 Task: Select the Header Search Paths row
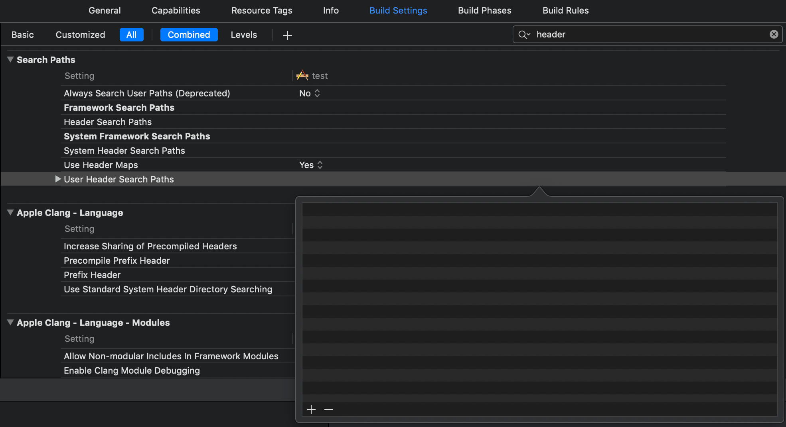tap(108, 122)
